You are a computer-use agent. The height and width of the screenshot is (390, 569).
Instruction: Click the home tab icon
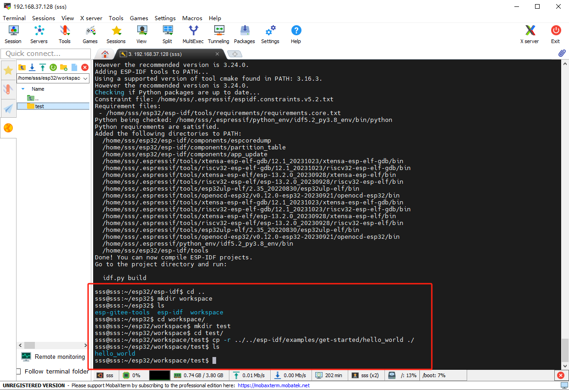click(x=105, y=54)
